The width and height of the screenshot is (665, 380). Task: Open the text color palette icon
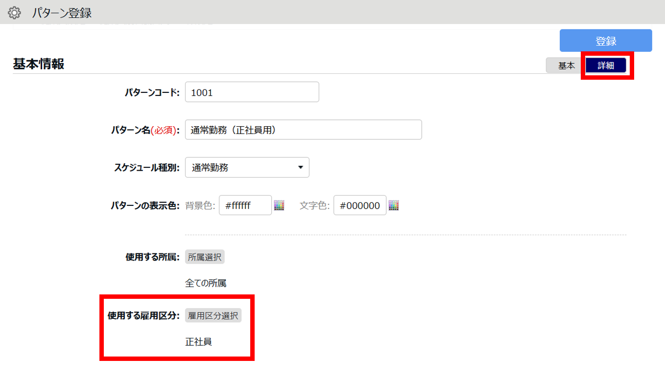394,205
